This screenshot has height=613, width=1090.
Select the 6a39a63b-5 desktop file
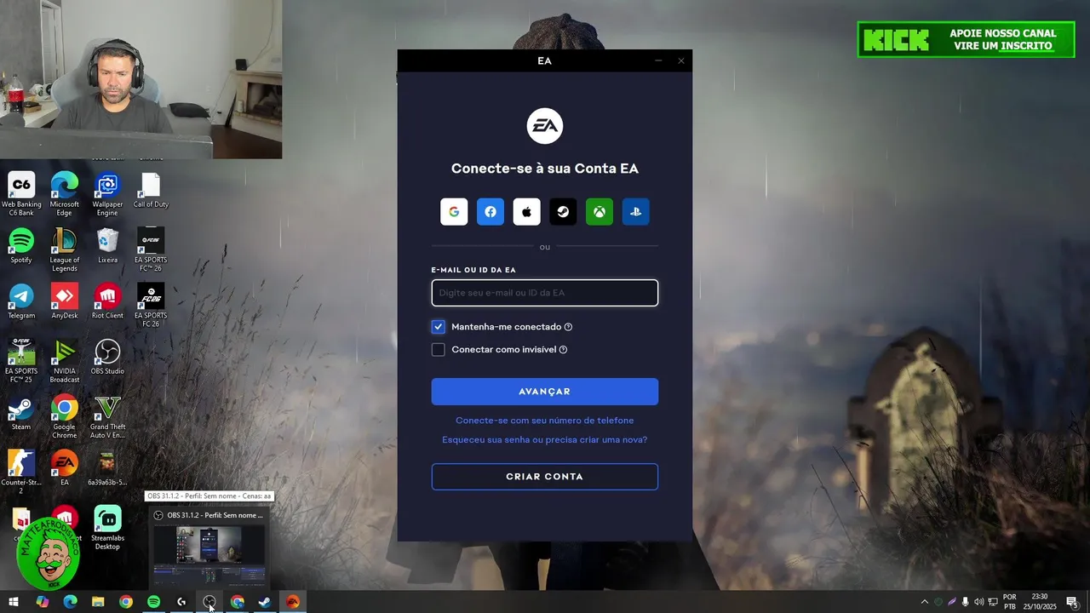(x=107, y=468)
